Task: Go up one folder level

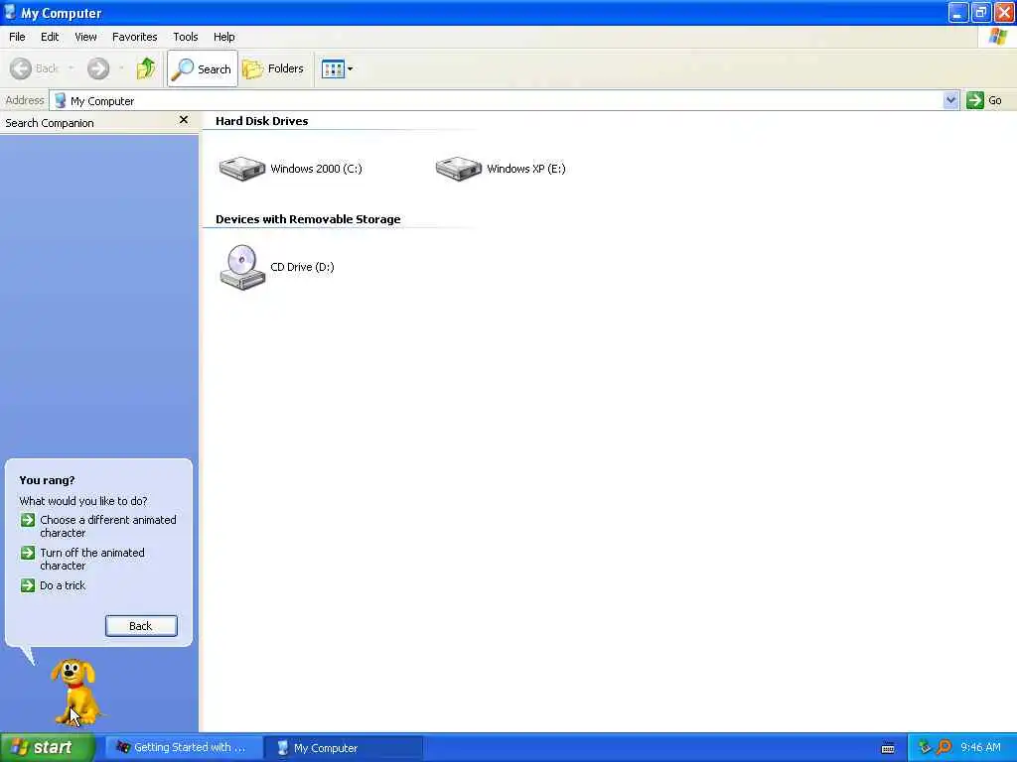Action: click(x=146, y=68)
